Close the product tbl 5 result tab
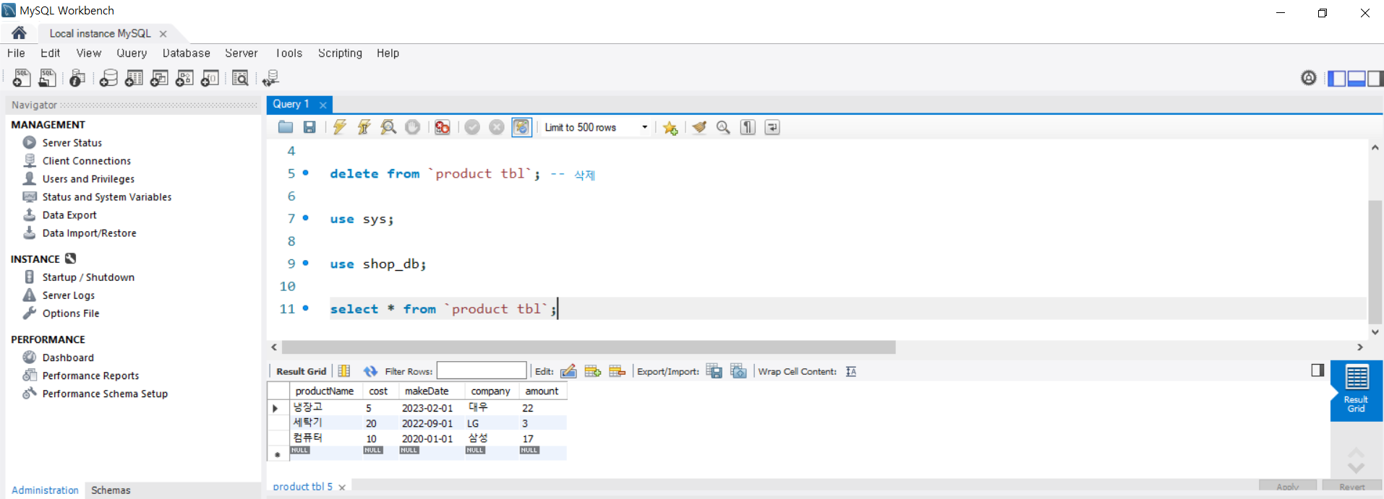 coord(342,487)
